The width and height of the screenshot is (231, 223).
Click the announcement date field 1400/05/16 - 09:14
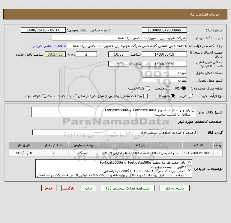[43, 30]
